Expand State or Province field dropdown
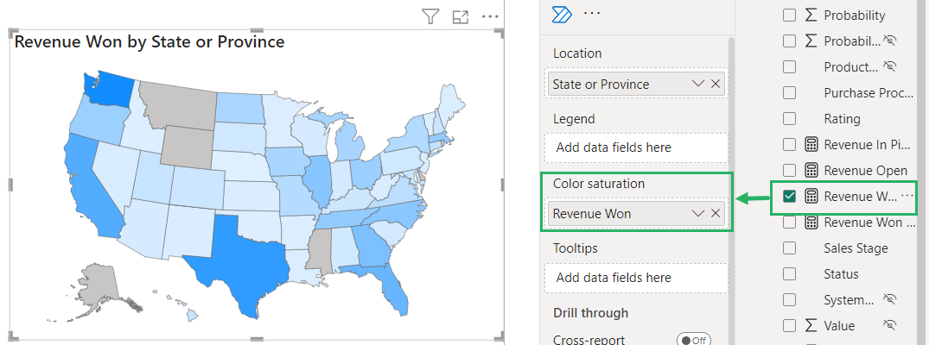Image resolution: width=929 pixels, height=345 pixels. [x=698, y=84]
